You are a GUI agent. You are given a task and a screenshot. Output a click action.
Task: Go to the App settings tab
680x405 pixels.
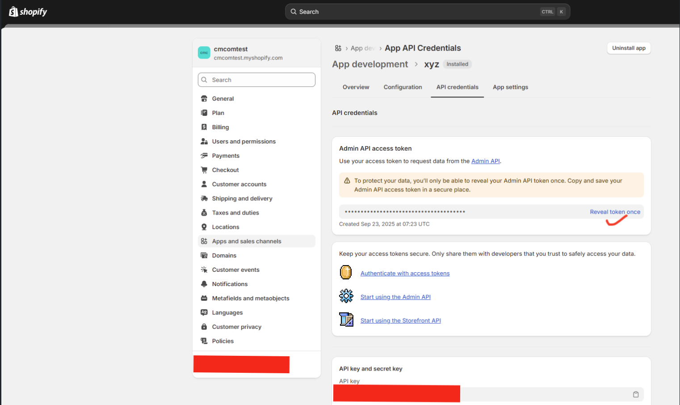click(x=510, y=87)
